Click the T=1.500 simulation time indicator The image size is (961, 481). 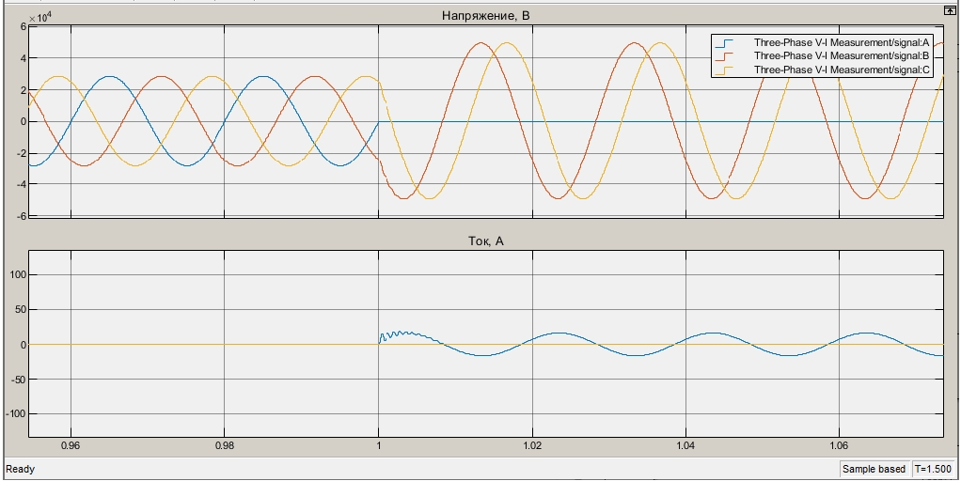coord(933,469)
